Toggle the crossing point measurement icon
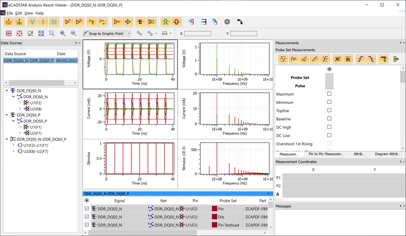 coord(325,59)
